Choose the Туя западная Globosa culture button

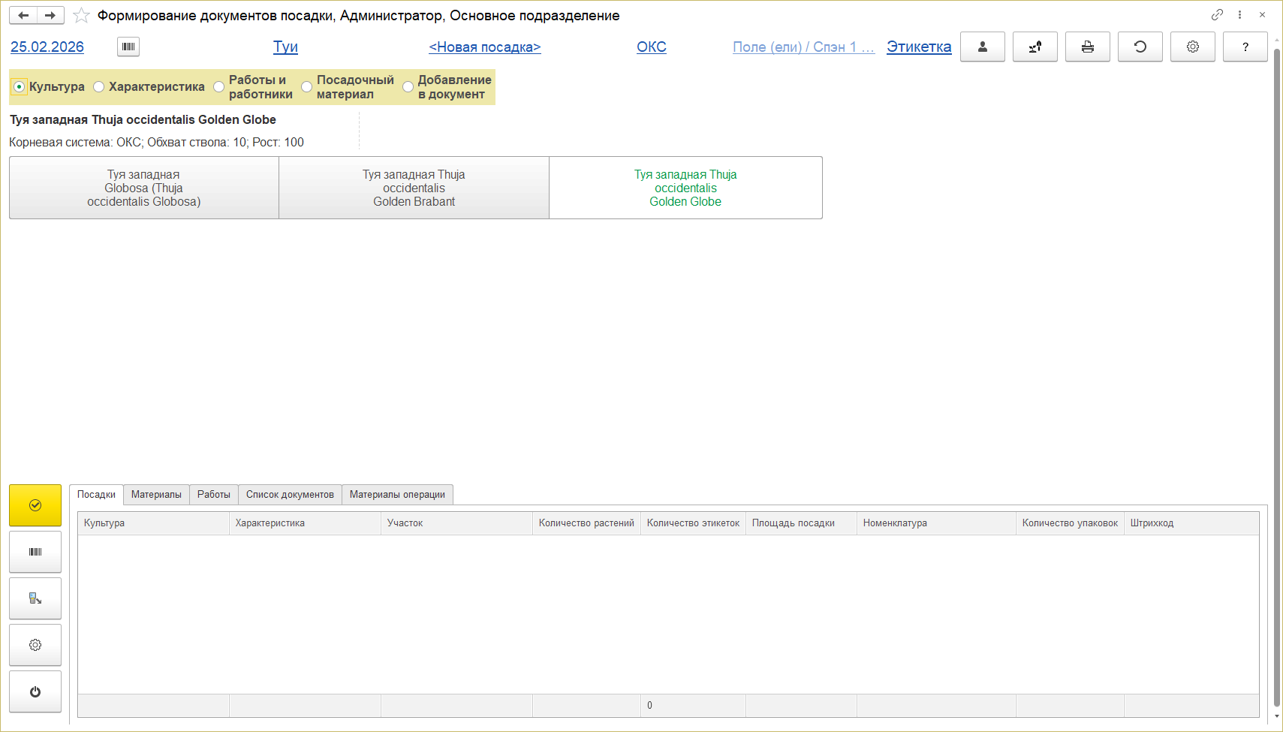tap(144, 188)
